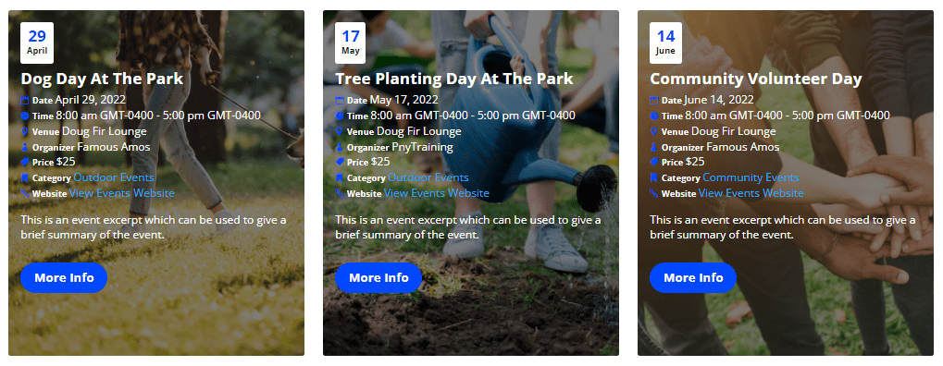943x366 pixels.
Task: Click More Info for Tree Planting Day
Action: (x=378, y=277)
